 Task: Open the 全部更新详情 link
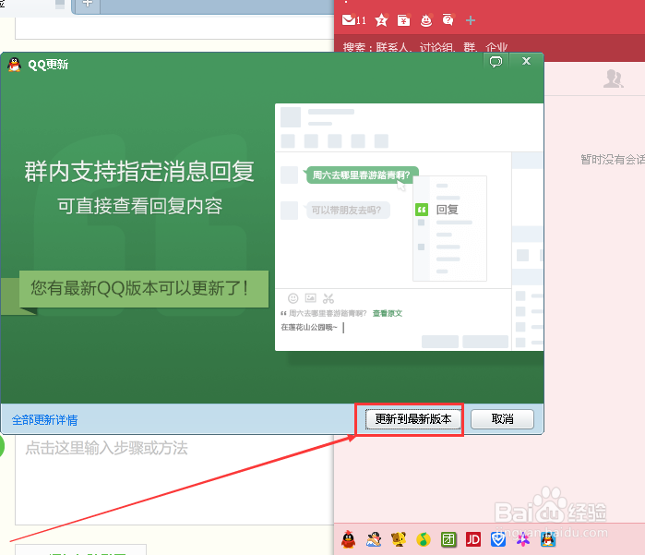pos(45,420)
